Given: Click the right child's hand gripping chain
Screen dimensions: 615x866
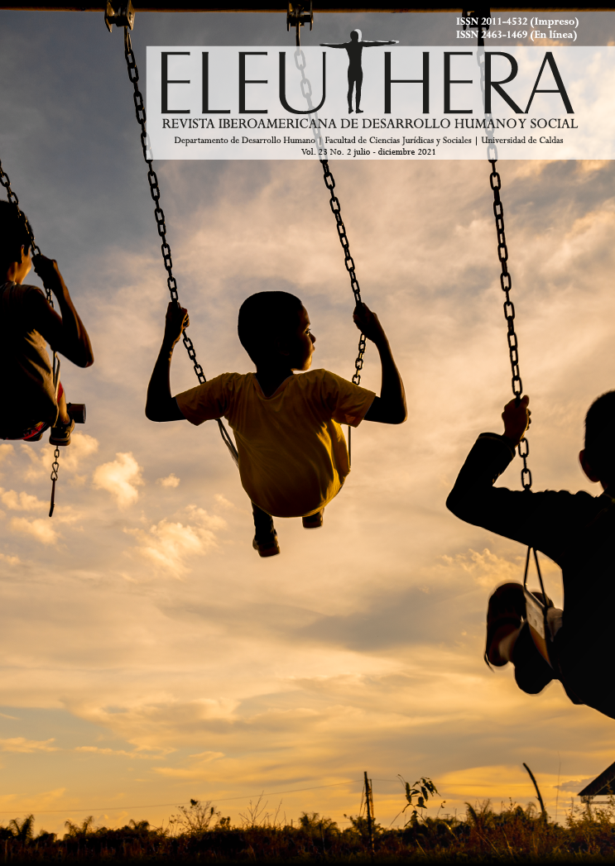Looking at the screenshot, I should 515,418.
